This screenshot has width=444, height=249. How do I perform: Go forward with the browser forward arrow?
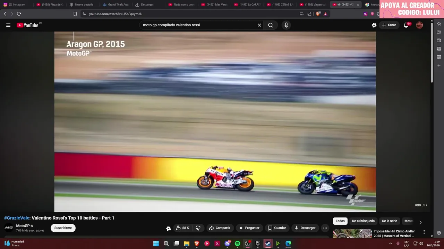click(x=11, y=14)
